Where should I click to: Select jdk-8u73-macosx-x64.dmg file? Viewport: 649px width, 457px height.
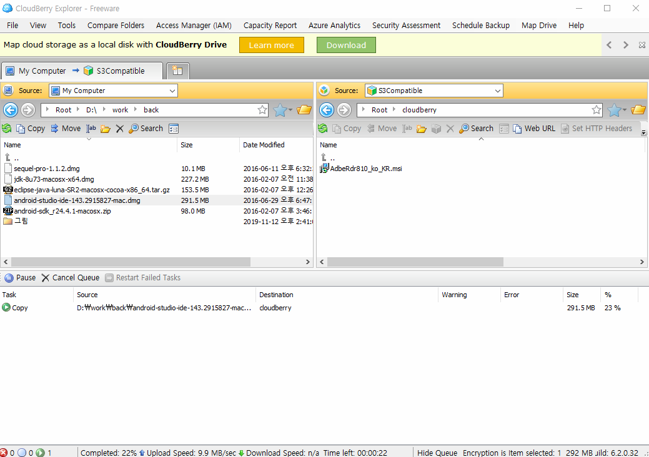click(54, 179)
